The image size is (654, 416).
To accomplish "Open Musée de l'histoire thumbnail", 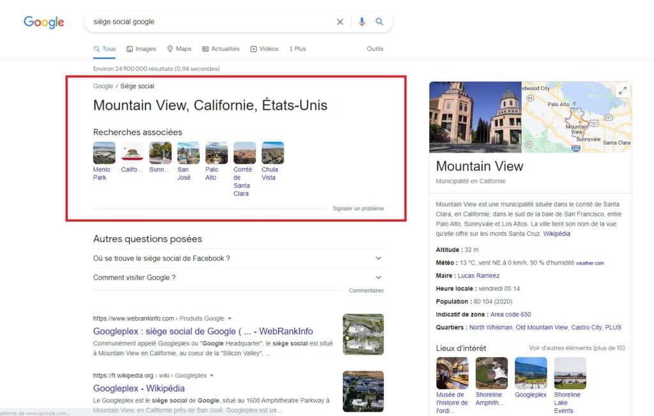I will tap(452, 373).
